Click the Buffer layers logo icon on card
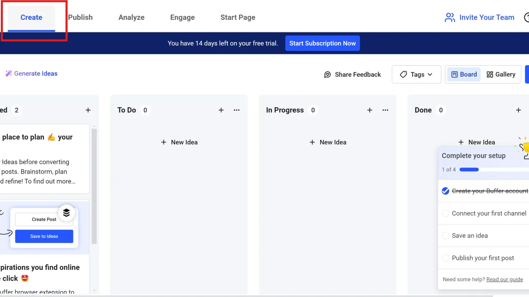 point(67,213)
